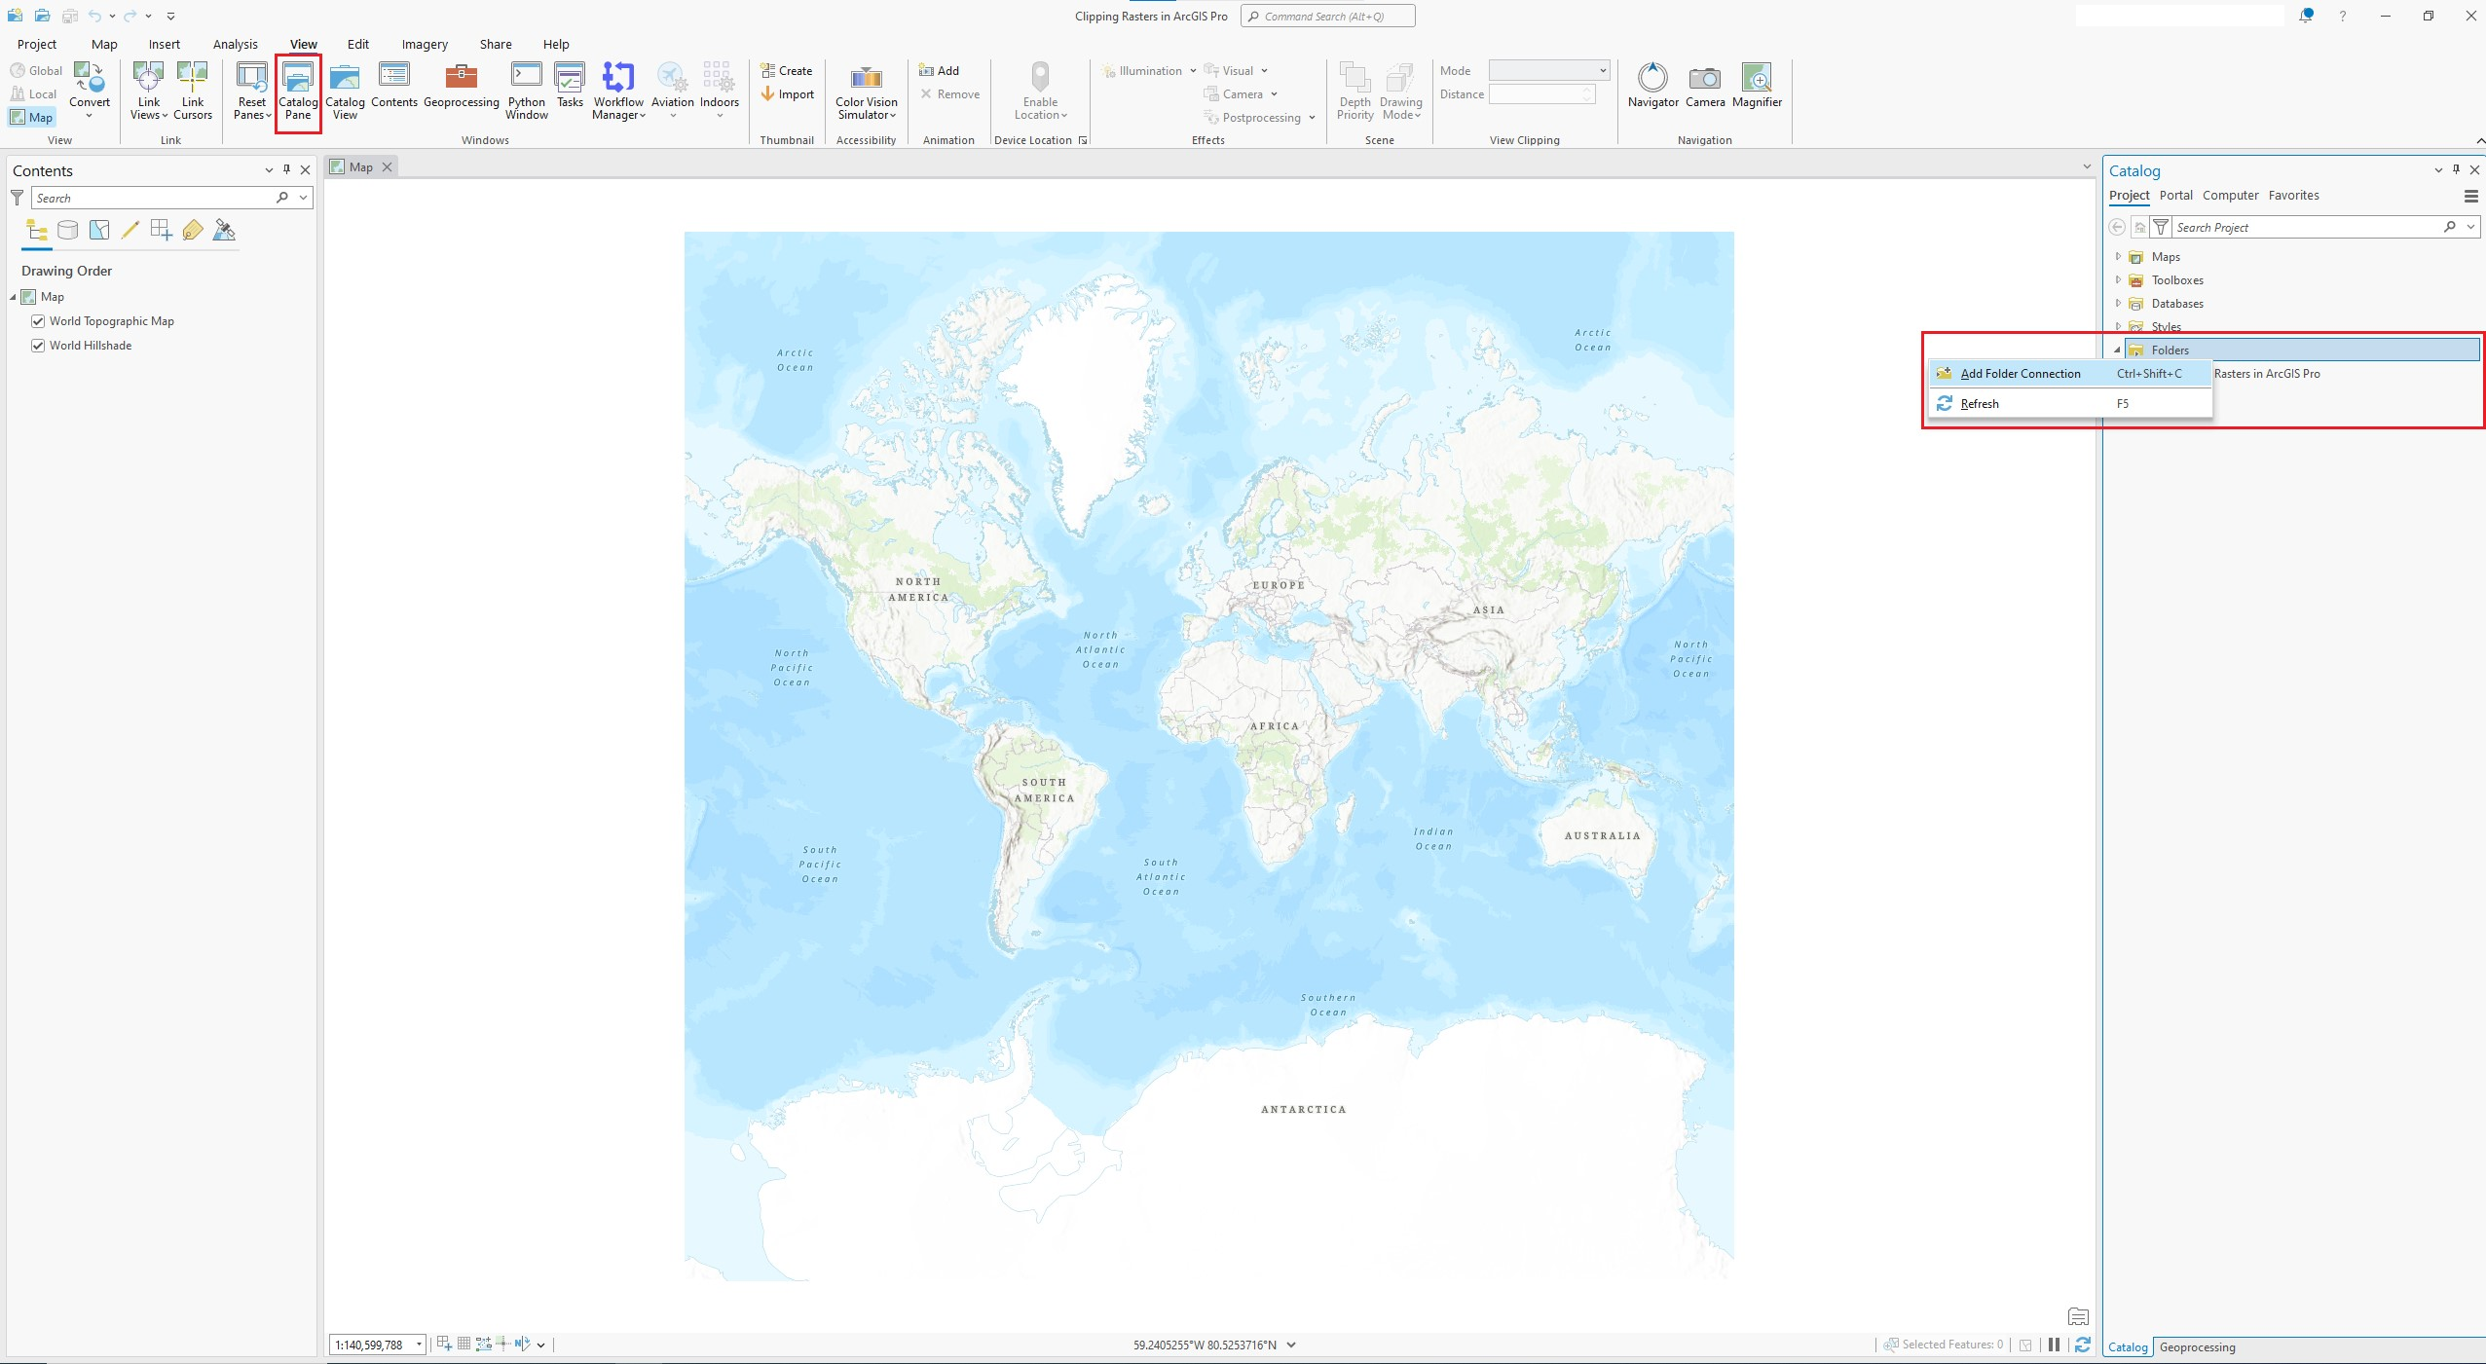Expand the Toolboxes tree node
The width and height of the screenshot is (2486, 1364).
2118,280
